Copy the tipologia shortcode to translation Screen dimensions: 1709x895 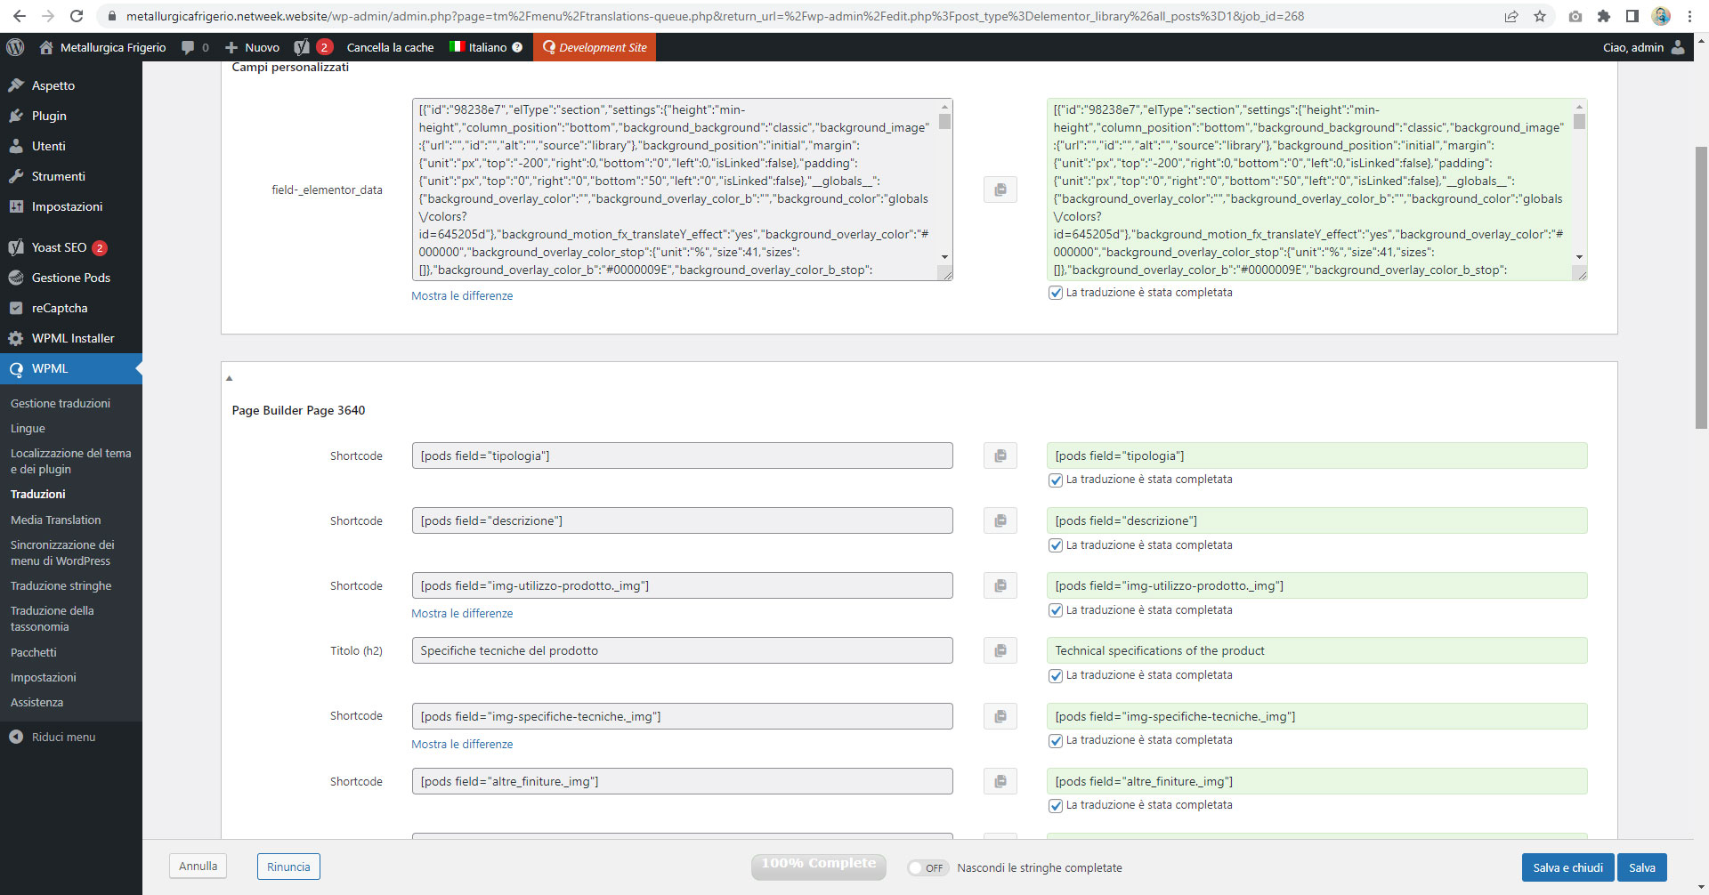[1000, 455]
